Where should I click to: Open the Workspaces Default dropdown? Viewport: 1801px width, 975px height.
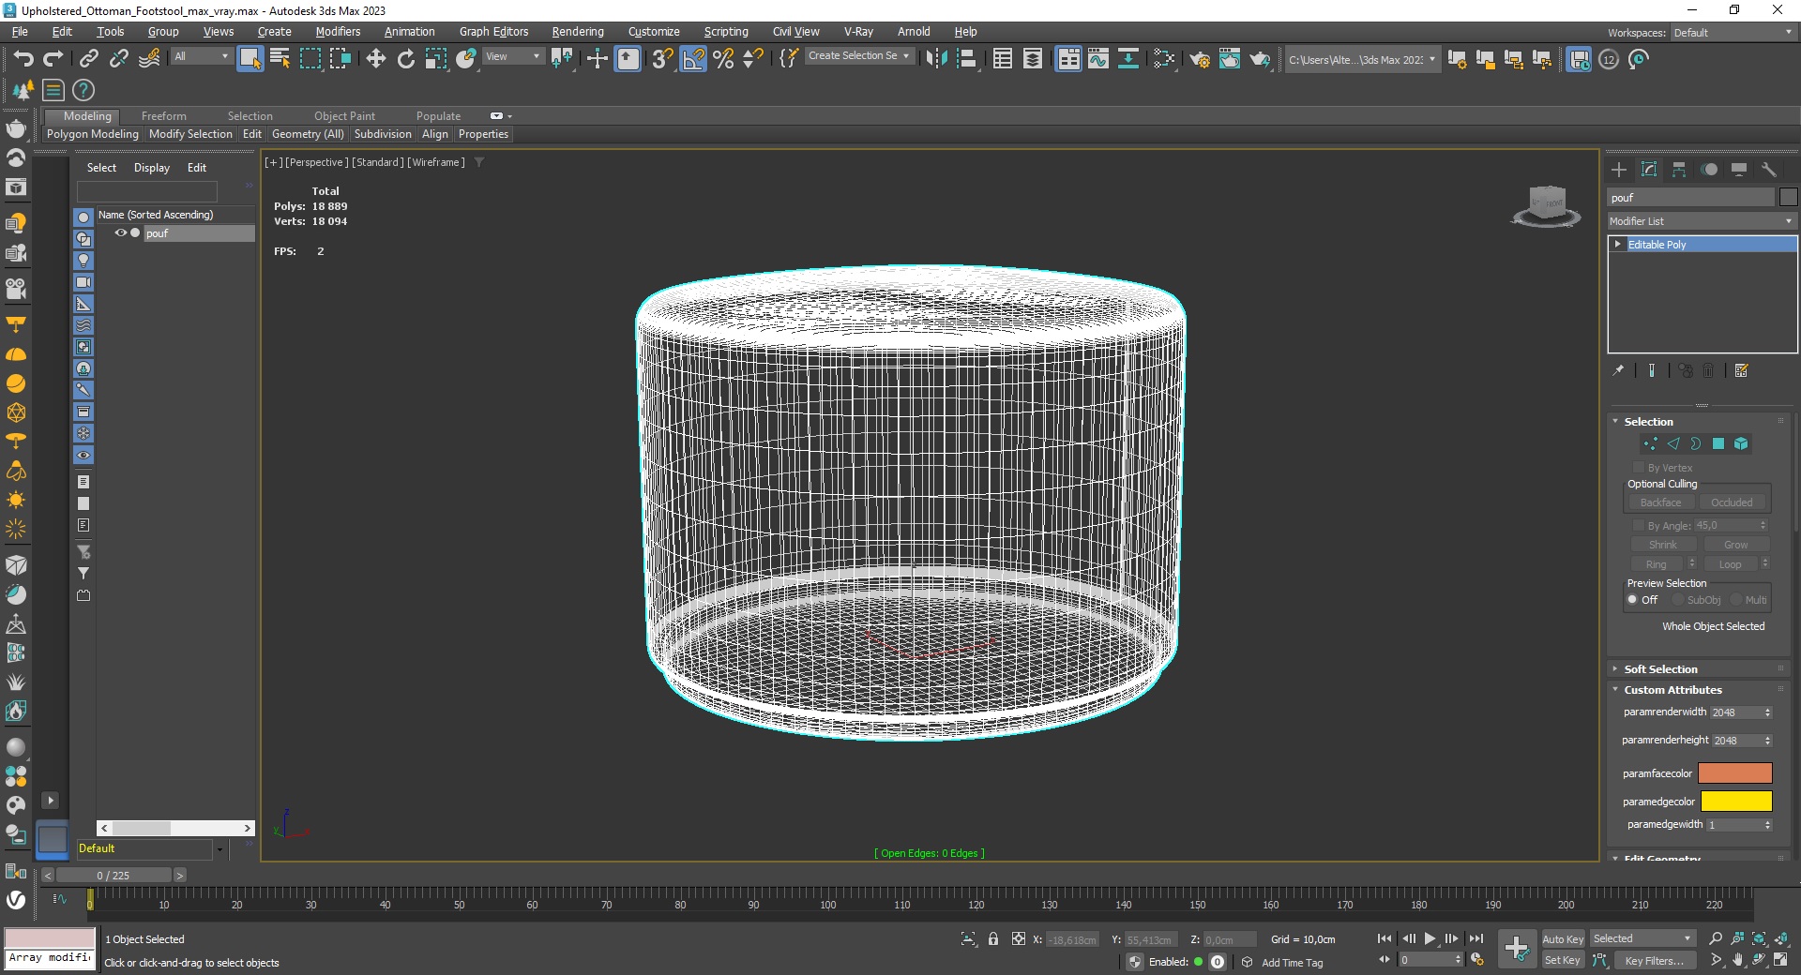click(x=1732, y=33)
